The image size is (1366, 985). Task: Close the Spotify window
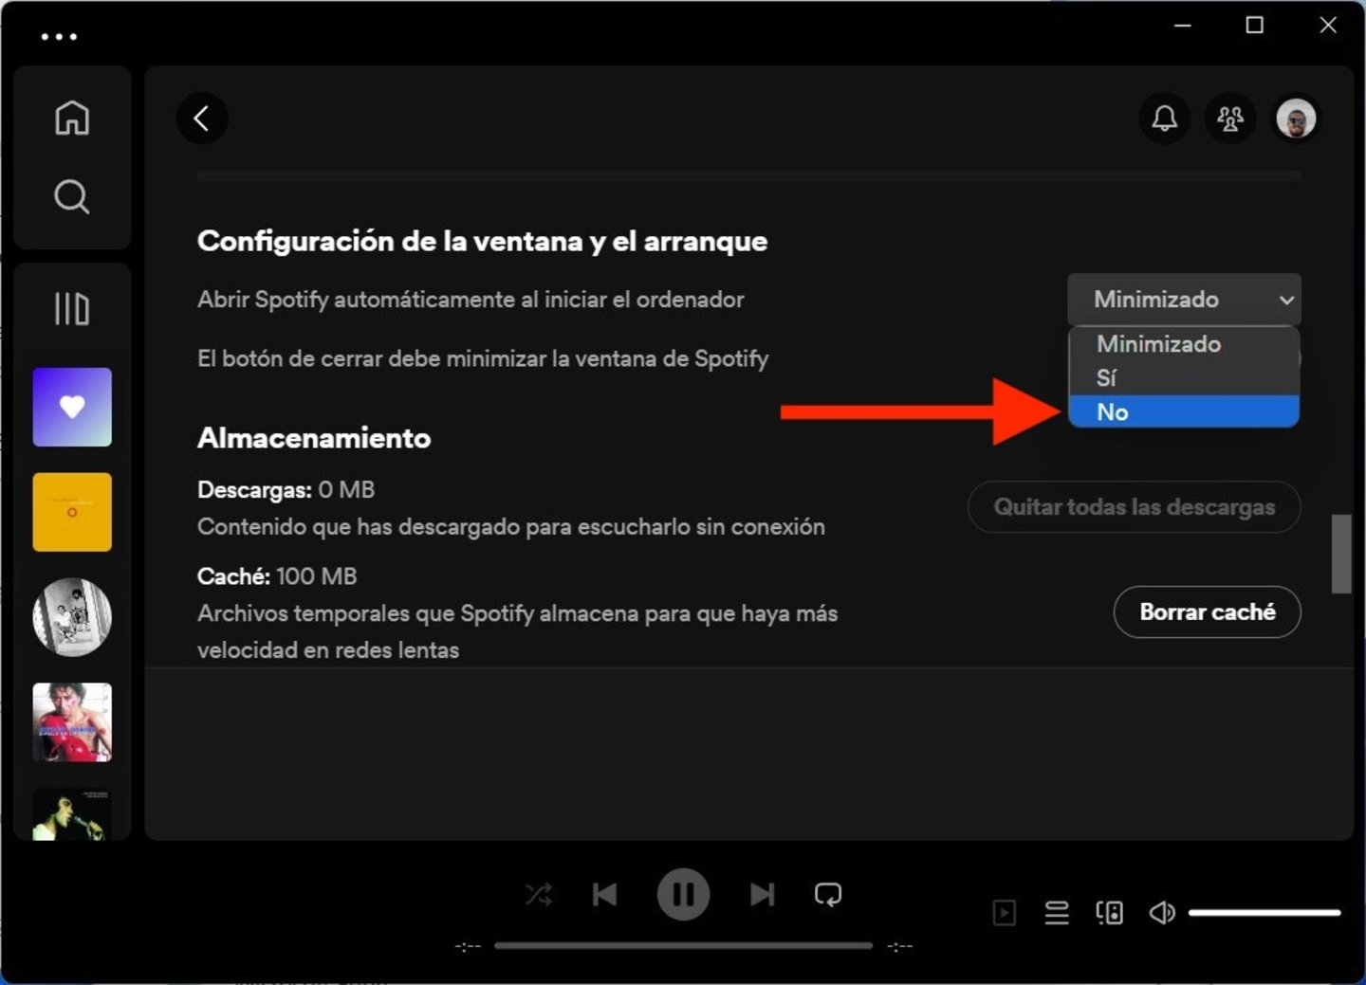click(1328, 26)
